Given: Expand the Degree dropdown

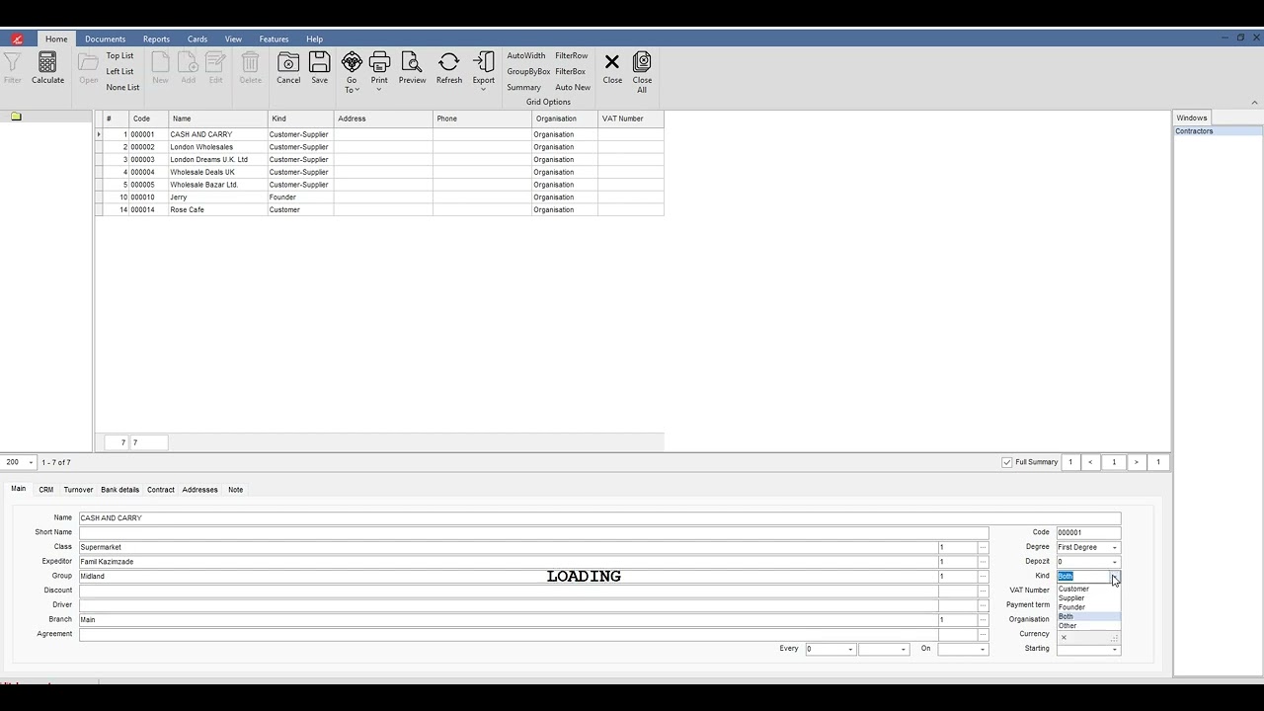Looking at the screenshot, I should [x=1115, y=547].
